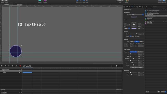
Task: Apply filter effects to Foreground
Action: (x=133, y=52)
